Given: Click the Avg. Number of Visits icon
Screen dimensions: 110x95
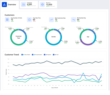Looking at the screenshot, I should click(7, 20).
